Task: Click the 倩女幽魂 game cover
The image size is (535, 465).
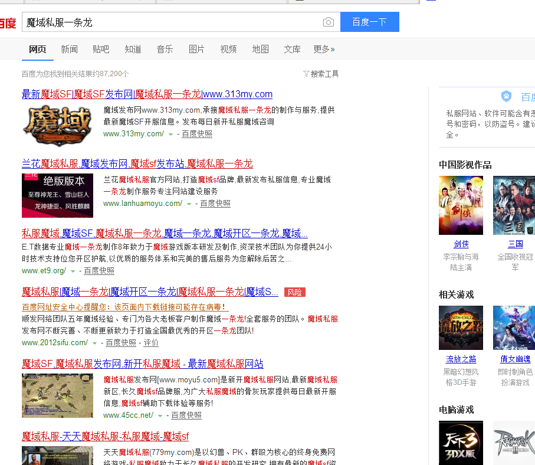Action: pos(514,328)
